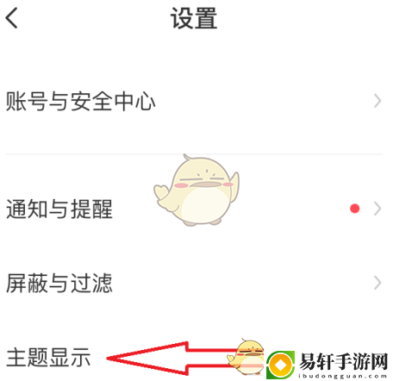Tap the large duck's raised right wing

(235, 185)
